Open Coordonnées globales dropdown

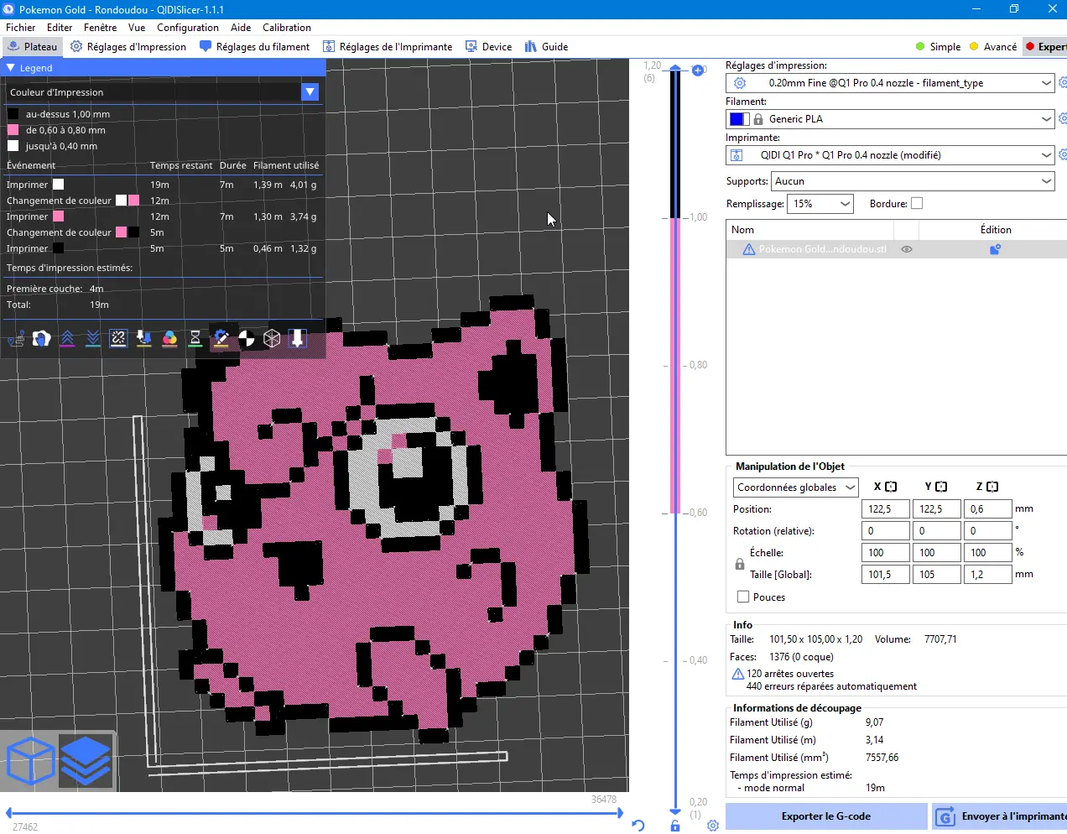[795, 487]
